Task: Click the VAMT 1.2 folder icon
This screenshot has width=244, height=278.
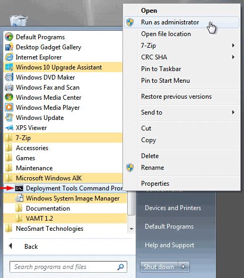Action: coord(19,219)
